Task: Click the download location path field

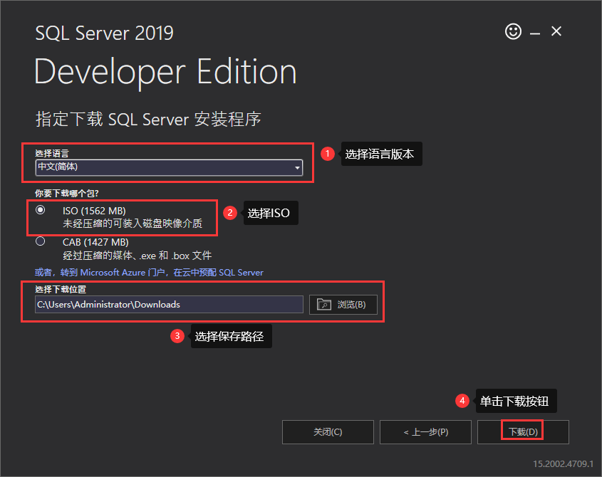Action: click(169, 304)
